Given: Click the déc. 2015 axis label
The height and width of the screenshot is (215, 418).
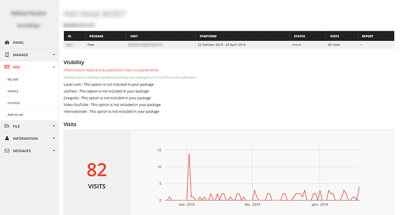Looking at the screenshot, I should tap(252, 205).
